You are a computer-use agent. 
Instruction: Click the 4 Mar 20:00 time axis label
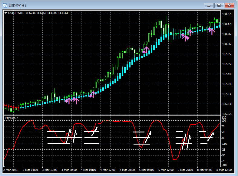point(127,170)
